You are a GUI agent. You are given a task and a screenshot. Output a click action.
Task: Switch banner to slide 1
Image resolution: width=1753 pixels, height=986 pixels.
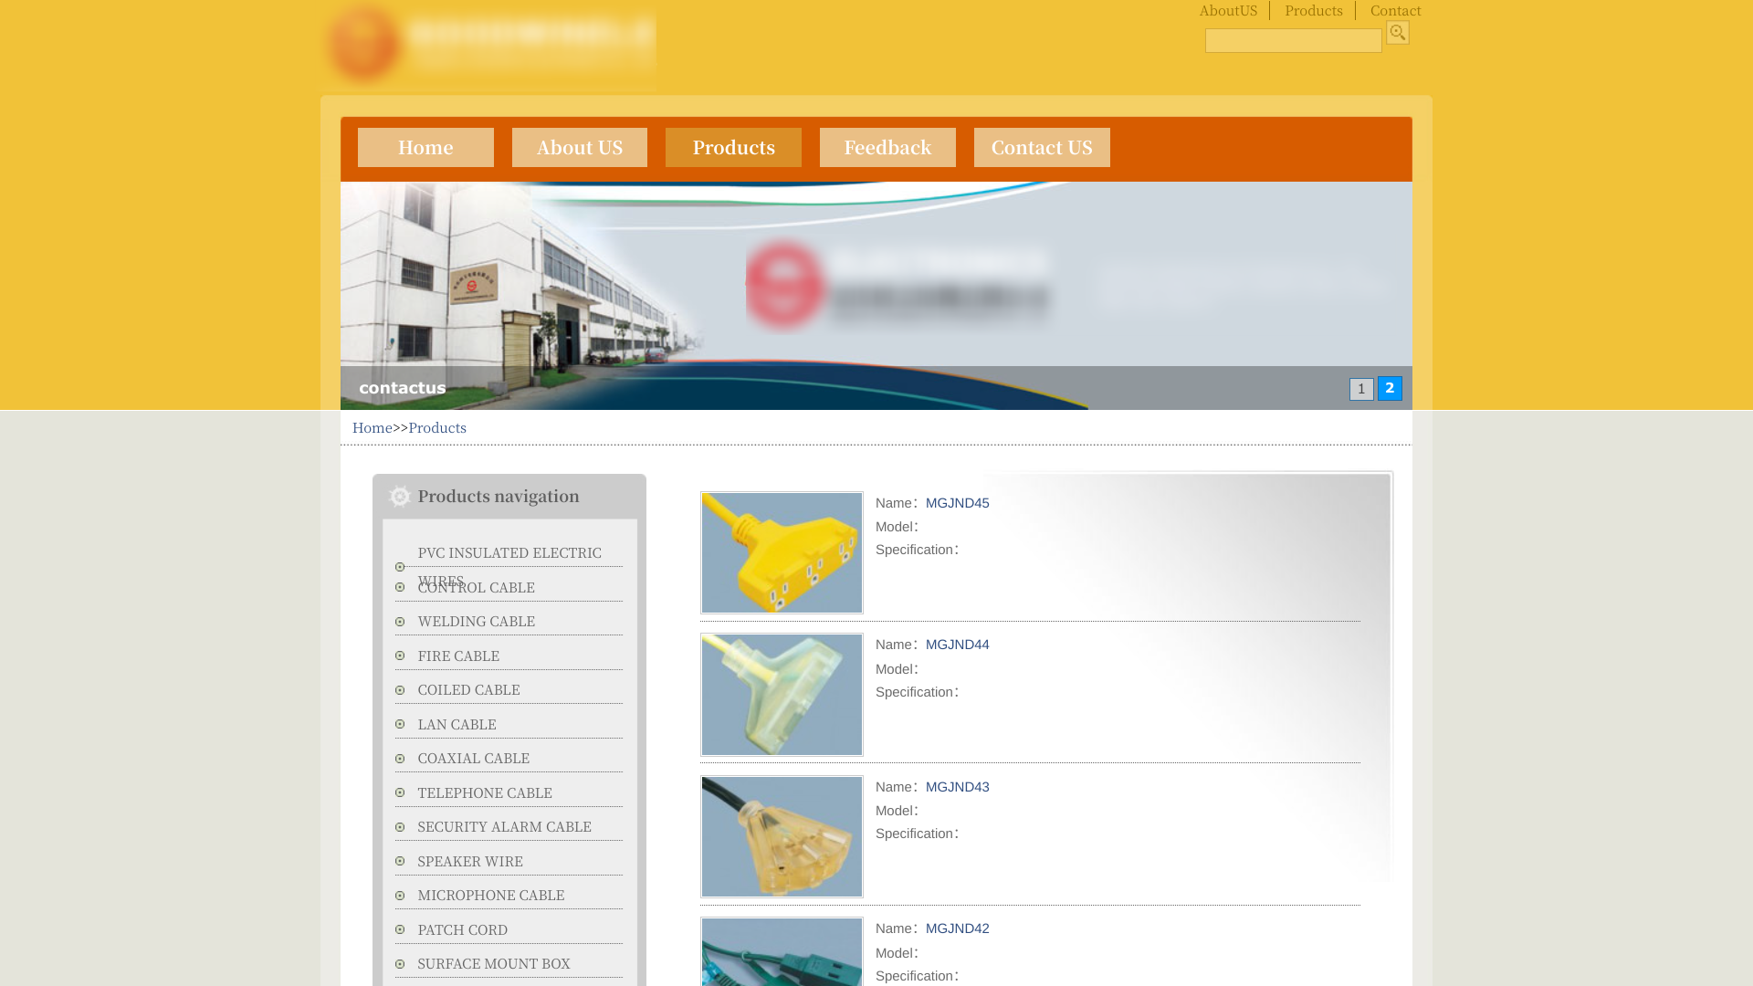(1361, 389)
